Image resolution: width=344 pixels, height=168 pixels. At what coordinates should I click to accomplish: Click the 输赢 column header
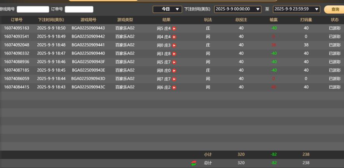pyautogui.click(x=274, y=19)
